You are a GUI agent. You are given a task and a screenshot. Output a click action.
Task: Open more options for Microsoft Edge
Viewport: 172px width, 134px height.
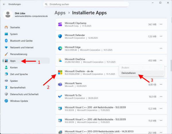(161, 48)
